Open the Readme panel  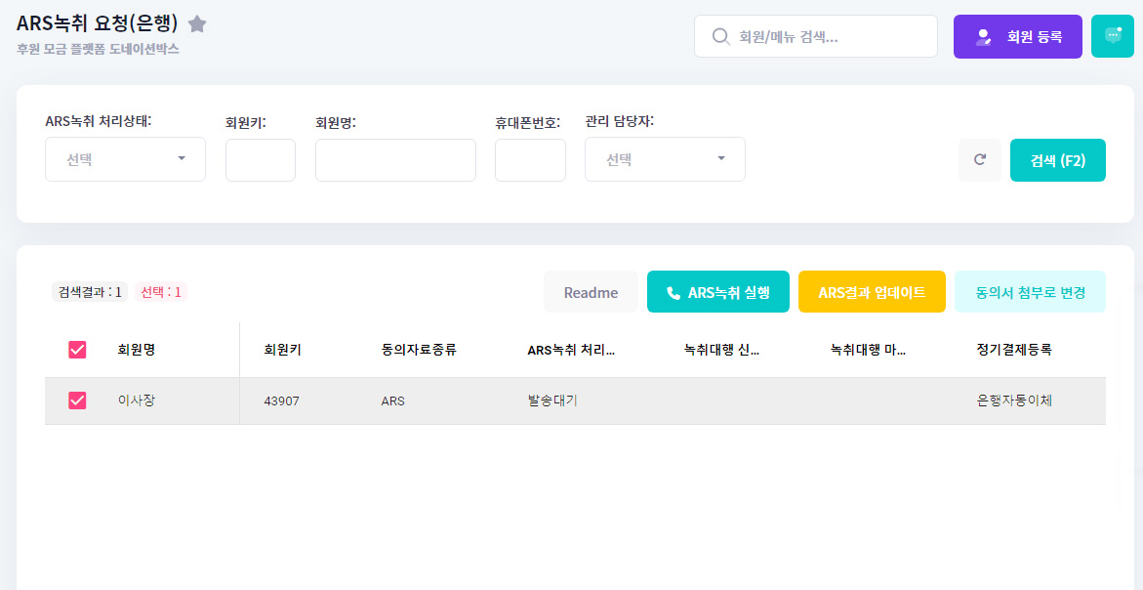coord(591,291)
